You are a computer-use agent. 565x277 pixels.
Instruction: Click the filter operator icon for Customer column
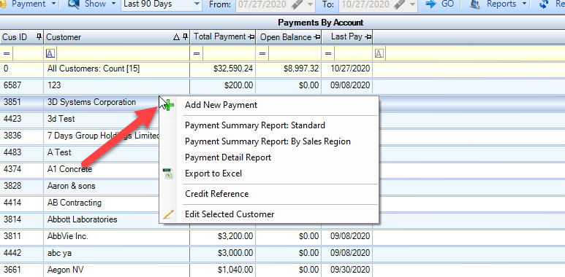click(50, 54)
